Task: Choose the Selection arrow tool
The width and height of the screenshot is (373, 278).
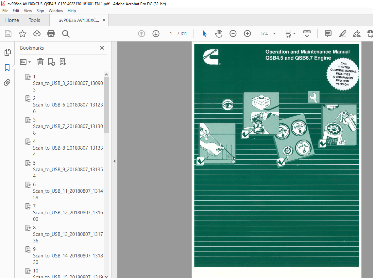Action: (204, 34)
